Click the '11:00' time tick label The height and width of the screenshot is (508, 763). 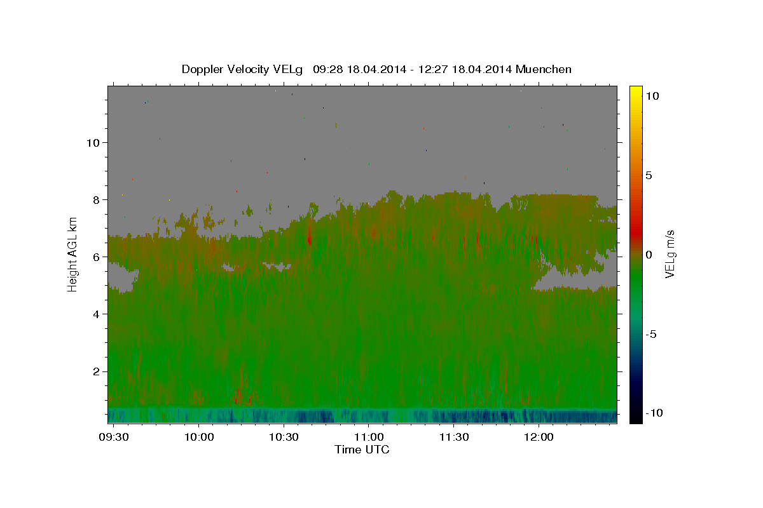(x=369, y=438)
